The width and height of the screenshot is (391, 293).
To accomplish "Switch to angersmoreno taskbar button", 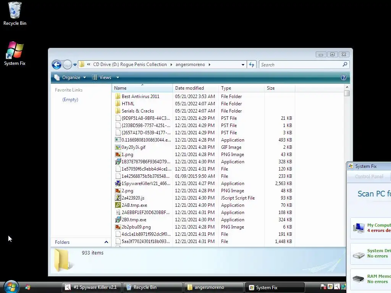I will [x=213, y=287].
